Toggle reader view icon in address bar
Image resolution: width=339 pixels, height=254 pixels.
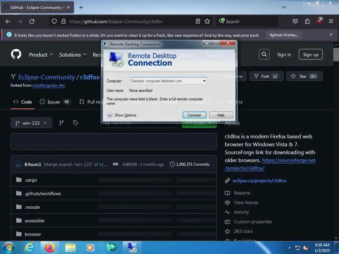198,21
